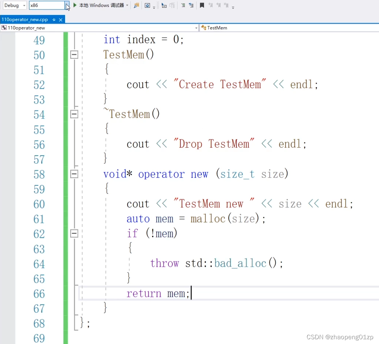The image size is (379, 344).
Task: Click the breakpoint margin beside line 64
Action: (x=7, y=264)
